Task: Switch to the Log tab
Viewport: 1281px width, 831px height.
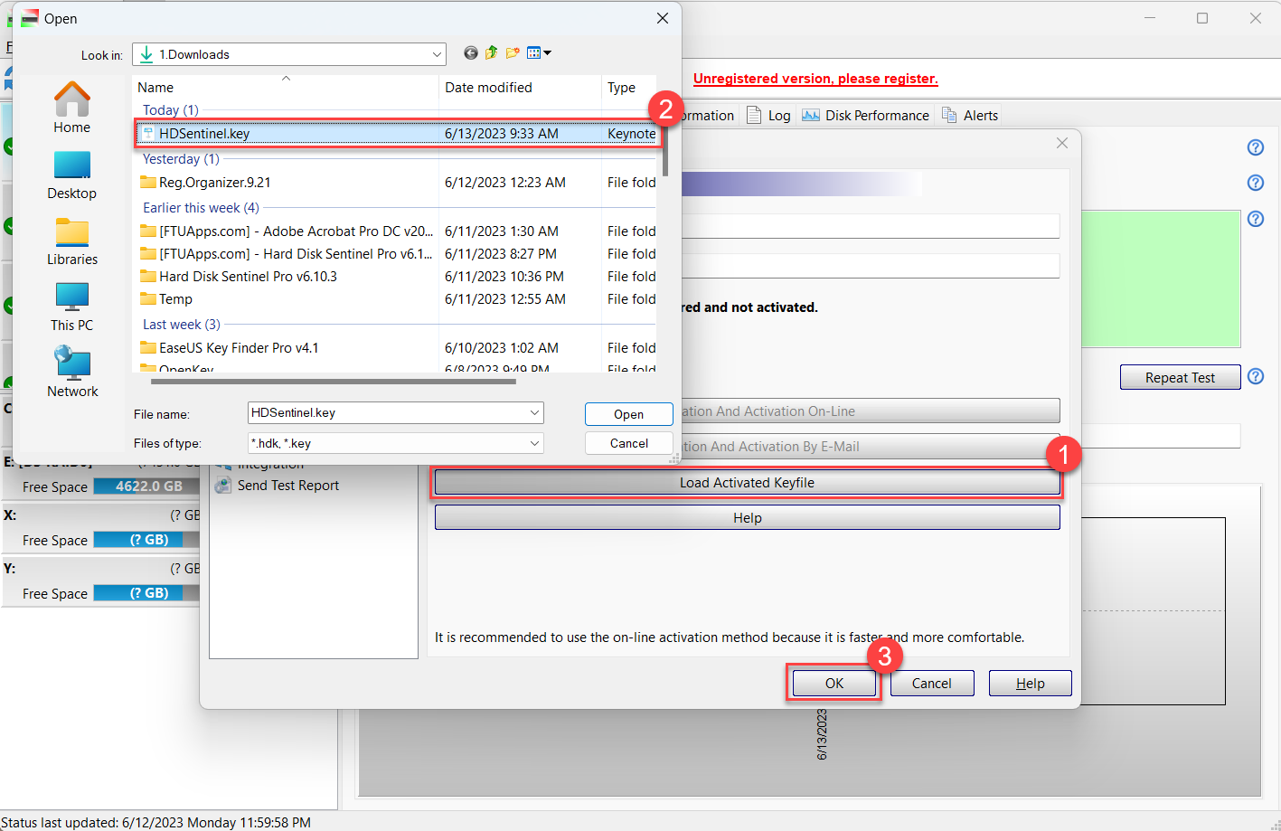Action: coord(768,116)
